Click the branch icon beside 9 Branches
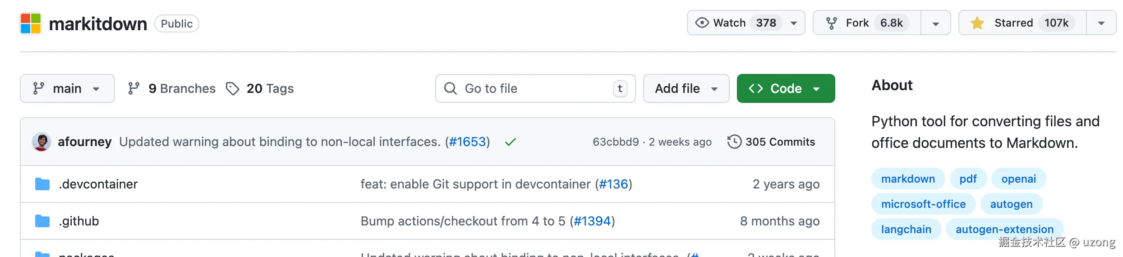The width and height of the screenshot is (1123, 257). 133,88
